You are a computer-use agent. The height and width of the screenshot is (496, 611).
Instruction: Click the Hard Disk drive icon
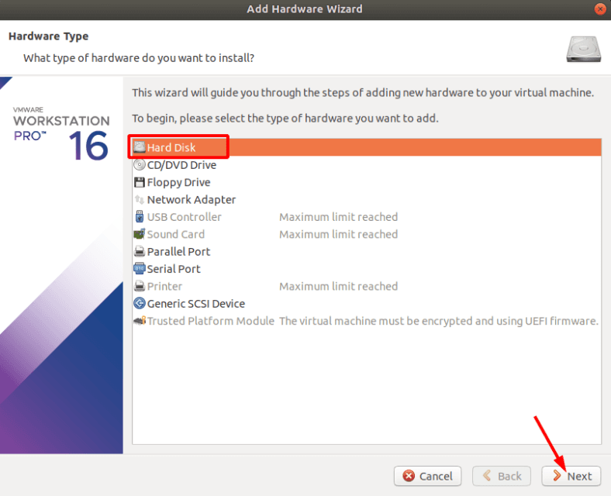[140, 147]
